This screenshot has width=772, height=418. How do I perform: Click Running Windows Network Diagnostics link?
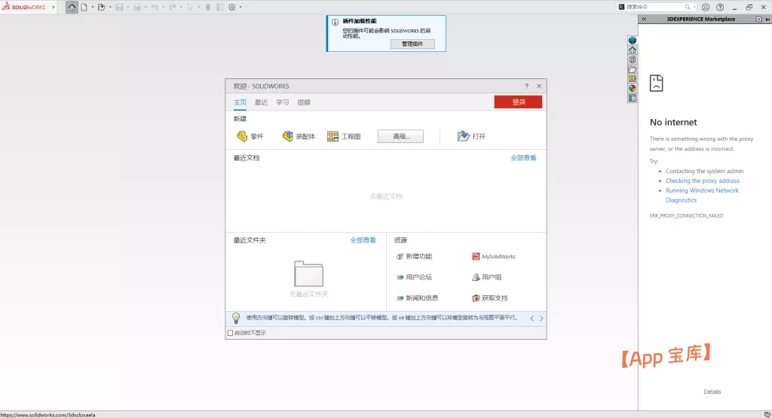coord(702,195)
